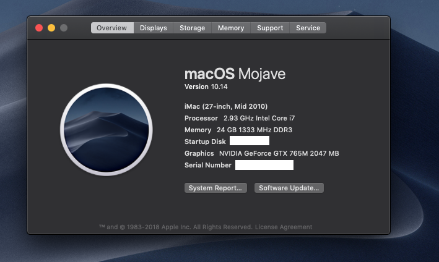The image size is (439, 262).
Task: Minimize window with the yellow button
Action: click(51, 28)
